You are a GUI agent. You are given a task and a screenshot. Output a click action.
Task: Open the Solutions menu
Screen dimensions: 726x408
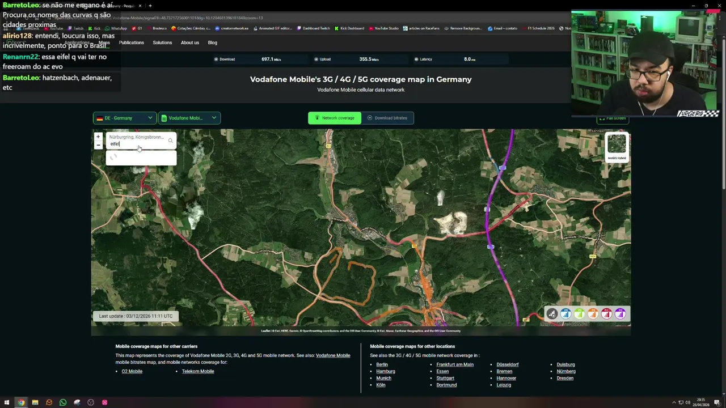tap(162, 42)
